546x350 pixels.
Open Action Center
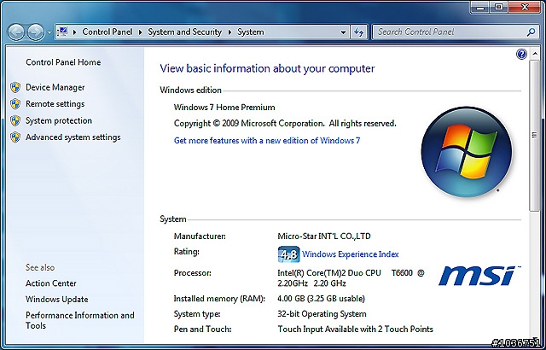pyautogui.click(x=51, y=283)
